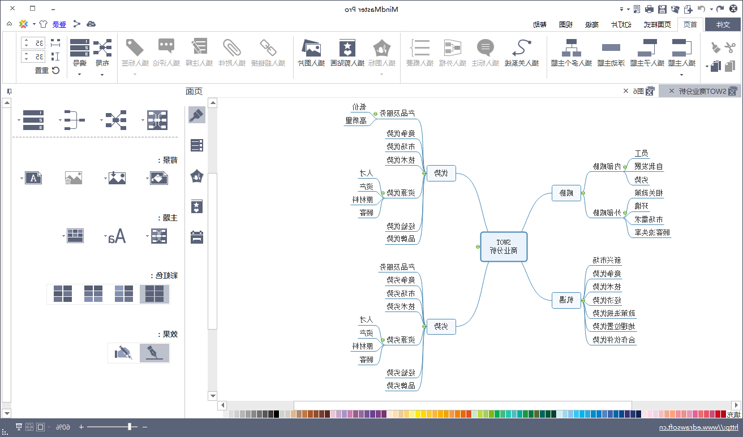
Task: Click the Insert Callout (插入标注) icon
Action: click(x=486, y=48)
